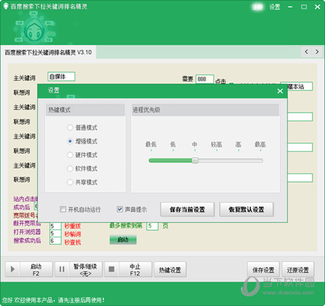Click the 打开浏览器 seconds field

click(55, 233)
